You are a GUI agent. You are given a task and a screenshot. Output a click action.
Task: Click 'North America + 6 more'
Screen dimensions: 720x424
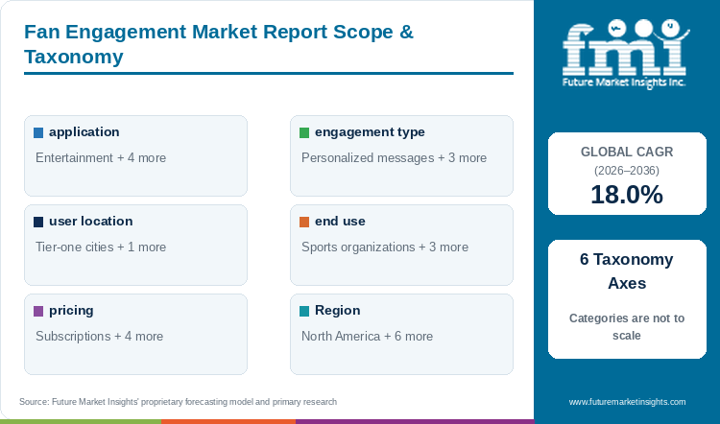pos(367,337)
